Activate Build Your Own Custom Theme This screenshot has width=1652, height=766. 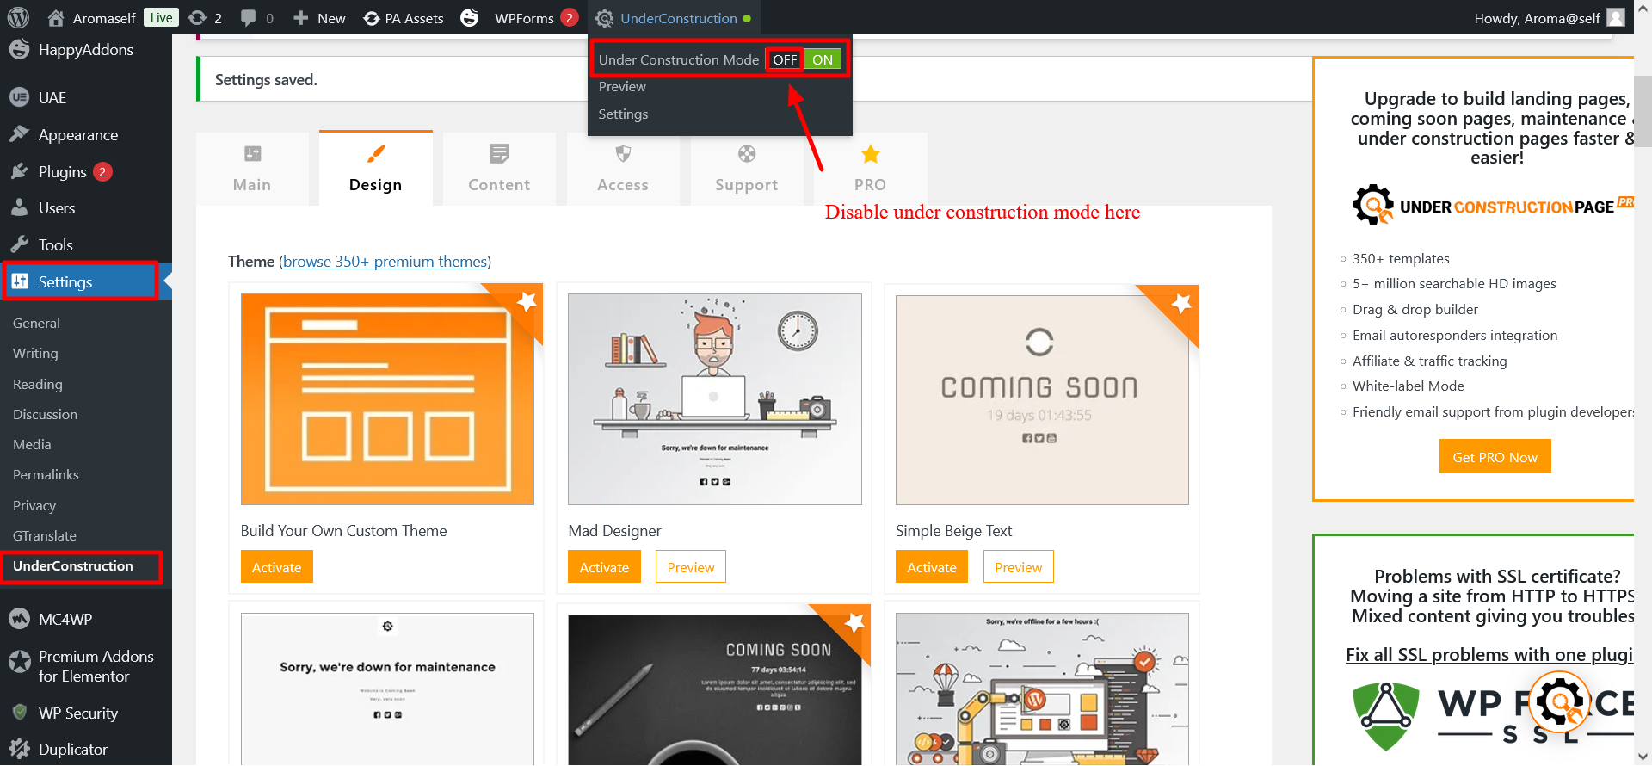pos(277,567)
